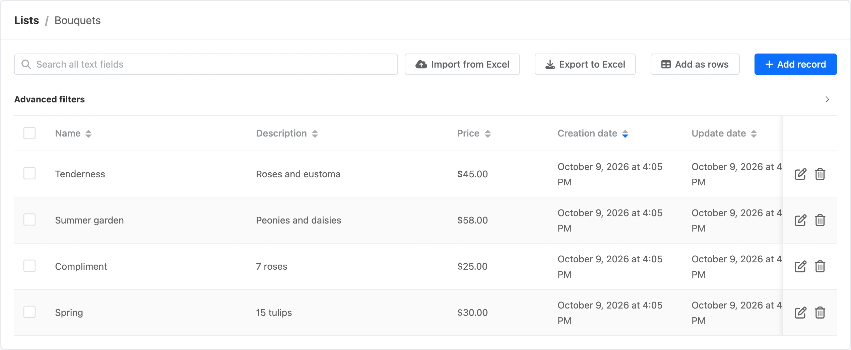851x350 pixels.
Task: Expand Advanced filters with the chevron
Action: pos(827,99)
